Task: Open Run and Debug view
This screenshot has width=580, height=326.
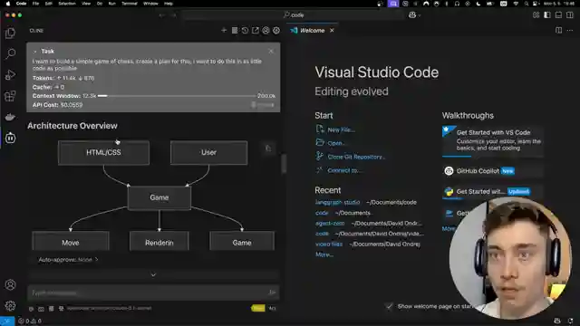Action: [10, 74]
